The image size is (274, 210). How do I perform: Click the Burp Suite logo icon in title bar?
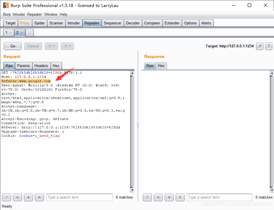[x=6, y=5]
